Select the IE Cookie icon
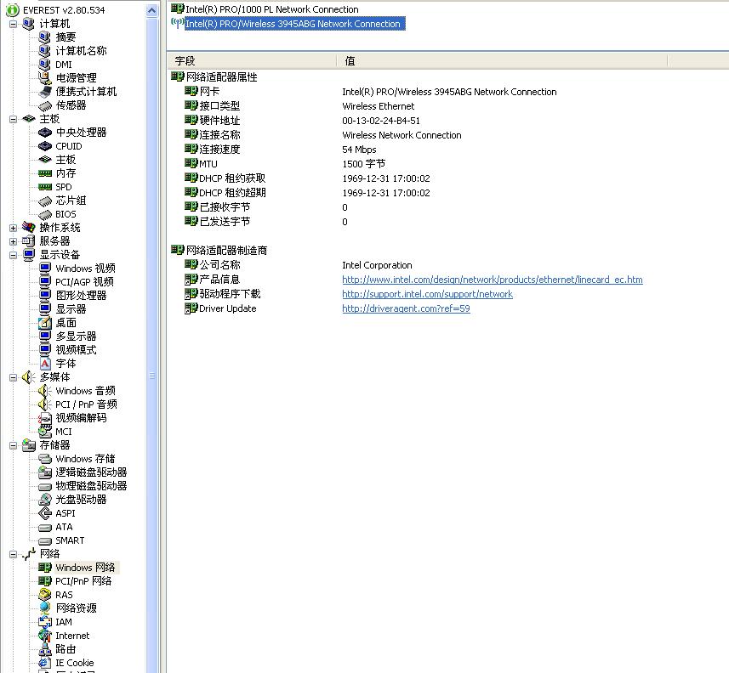The image size is (729, 673). [45, 663]
